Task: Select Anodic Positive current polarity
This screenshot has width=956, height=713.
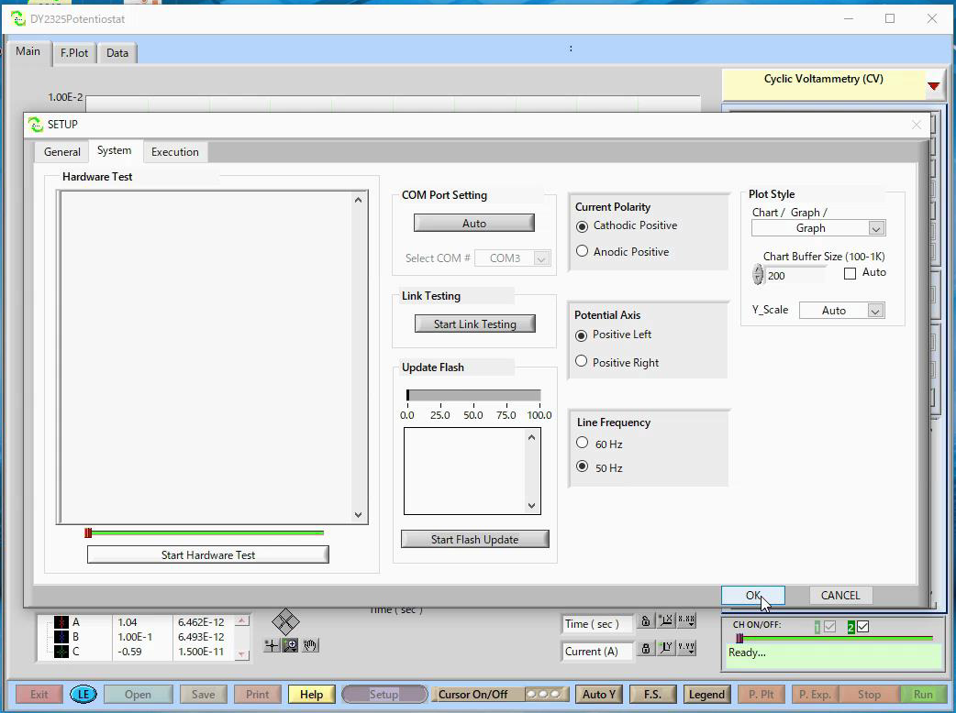Action: (582, 252)
